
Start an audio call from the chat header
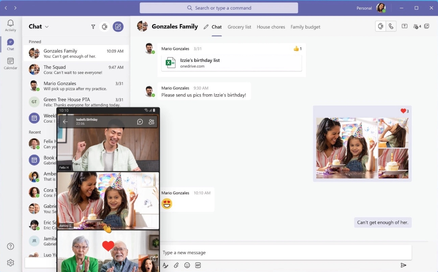click(391, 26)
